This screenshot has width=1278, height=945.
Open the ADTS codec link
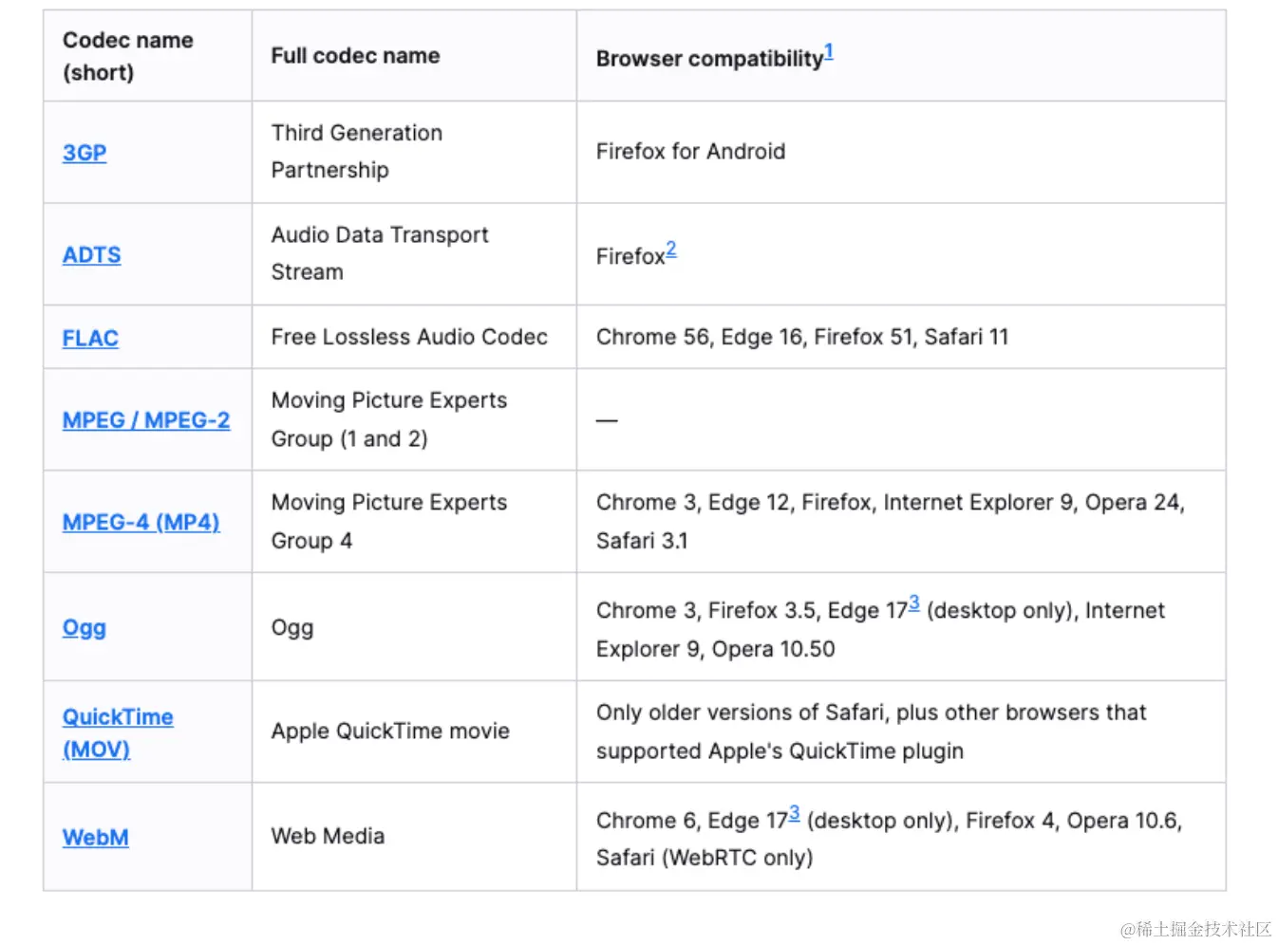91,255
